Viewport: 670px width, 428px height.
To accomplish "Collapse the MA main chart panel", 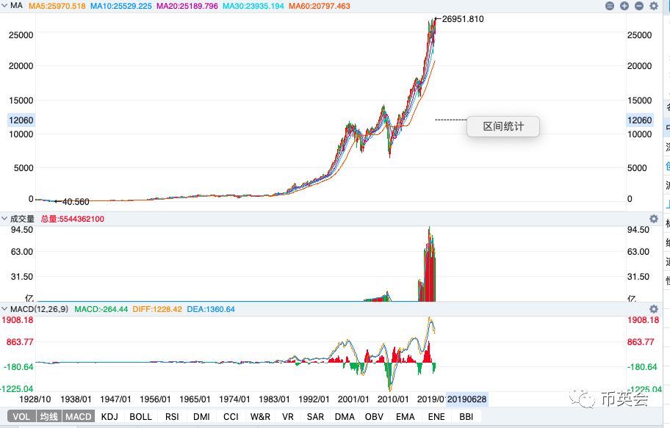I will 4,6.
